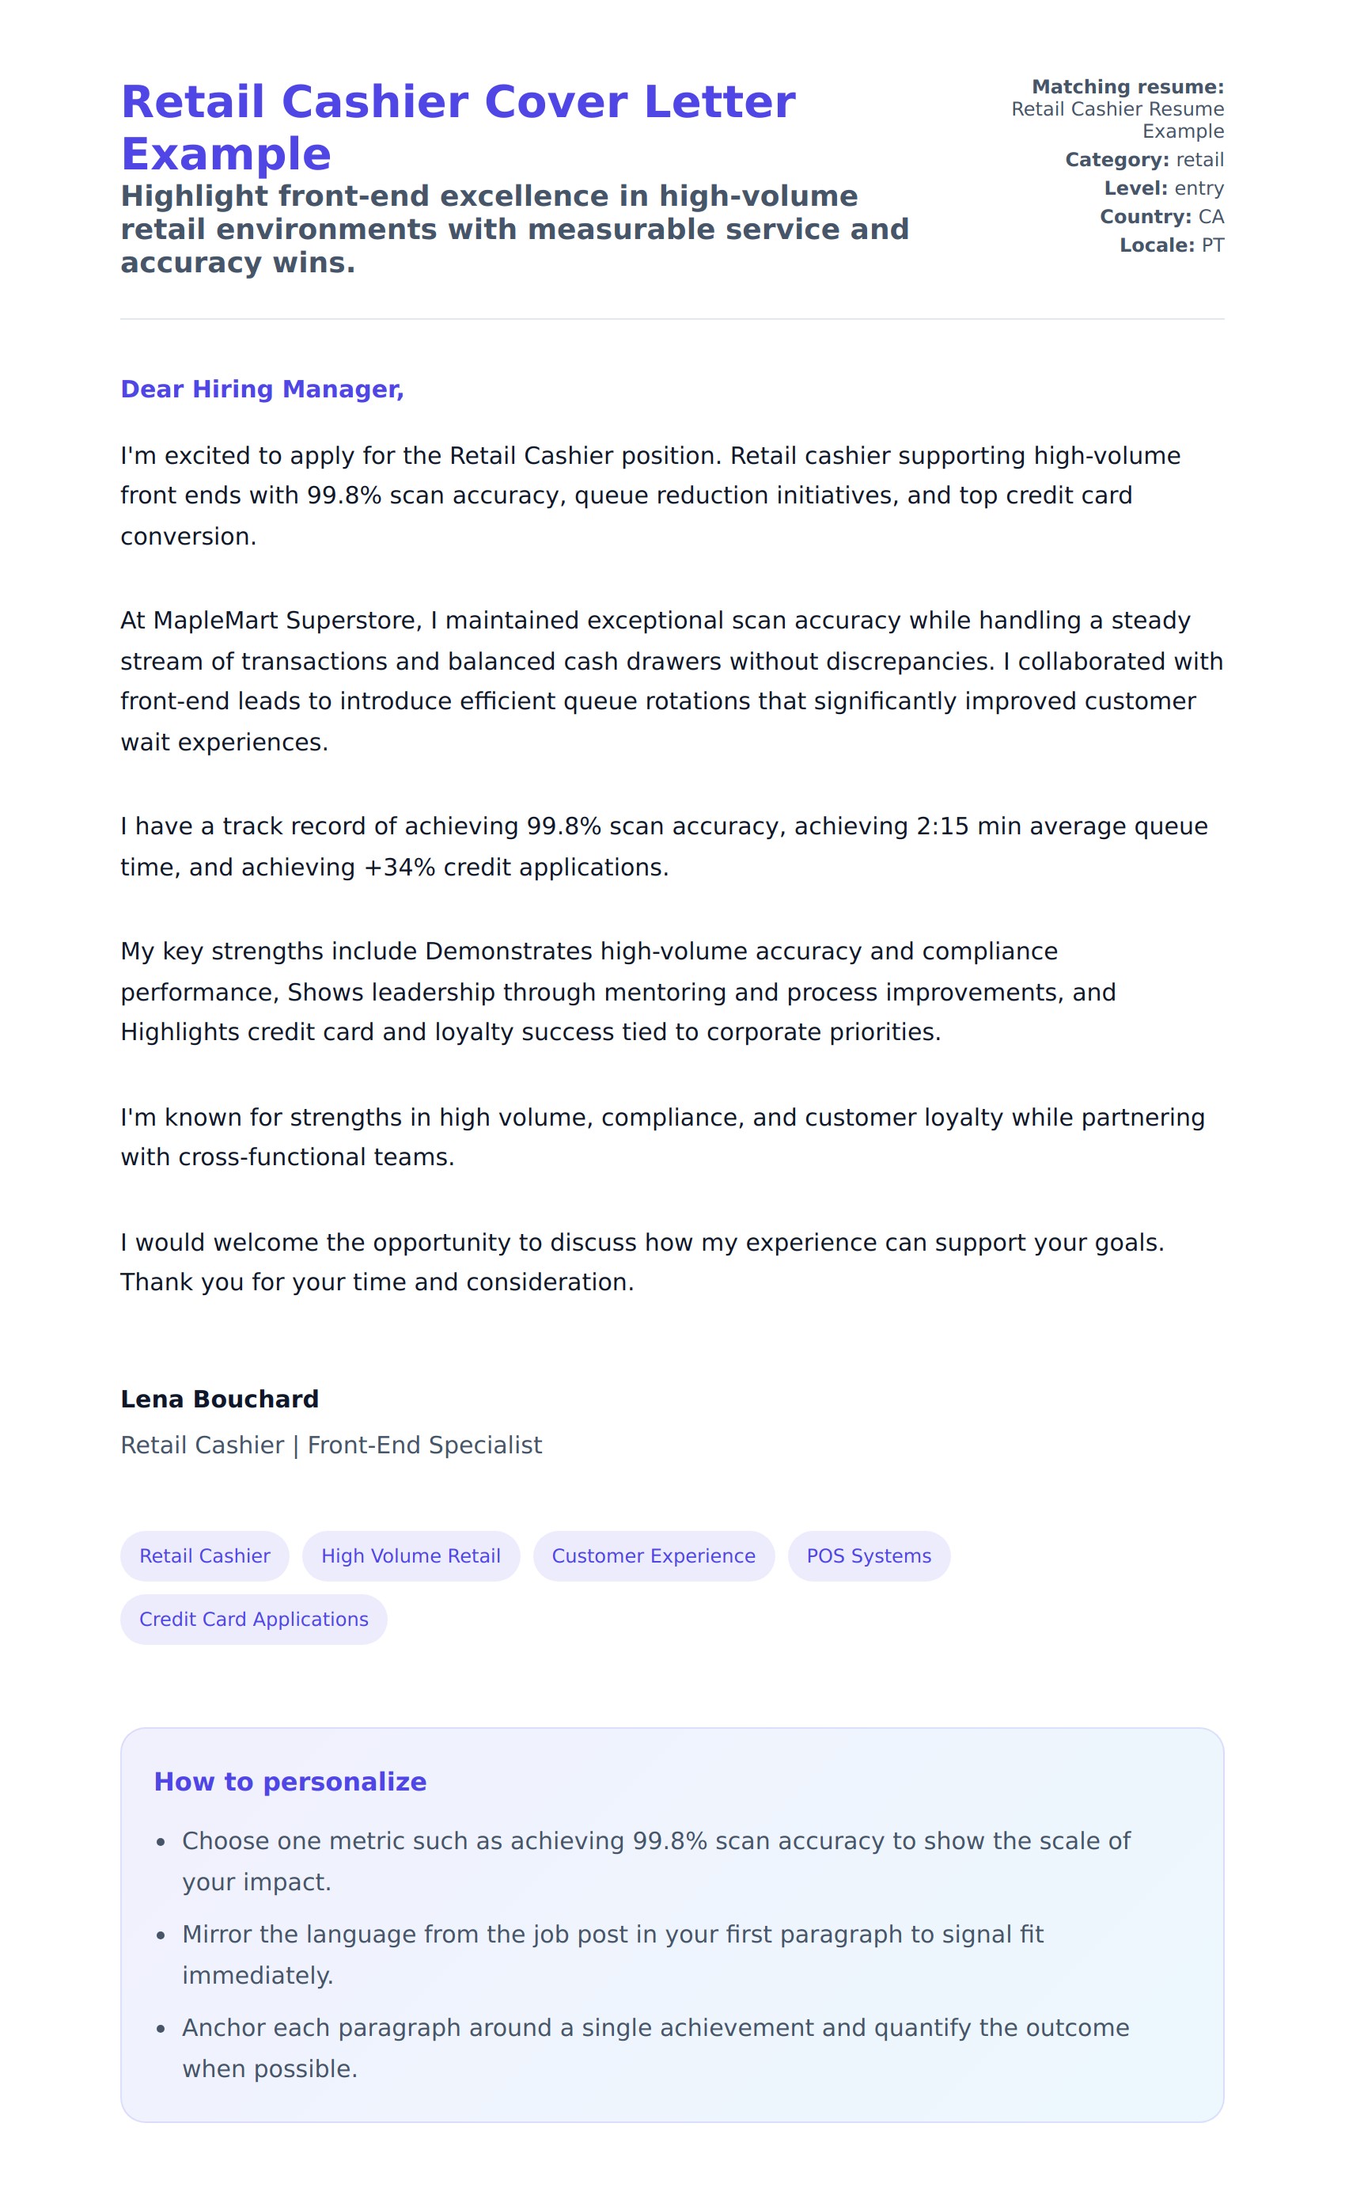This screenshot has width=1345, height=2199.
Task: Click the subtitle about front-end excellence
Action: click(x=514, y=229)
